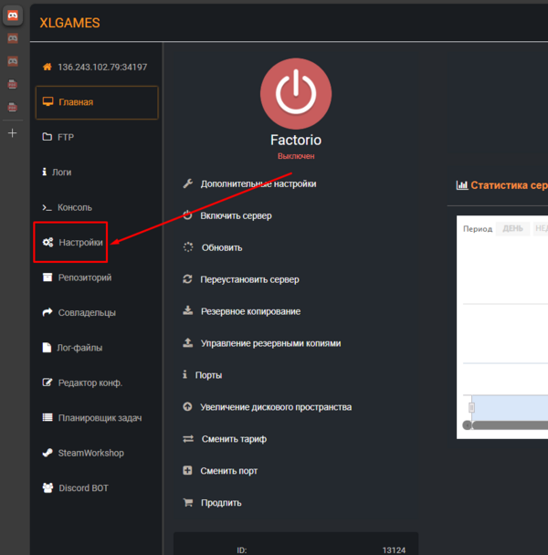Open the SteamWorkshop Steam icon
Screen dimensions: 548x555
[x=47, y=453]
